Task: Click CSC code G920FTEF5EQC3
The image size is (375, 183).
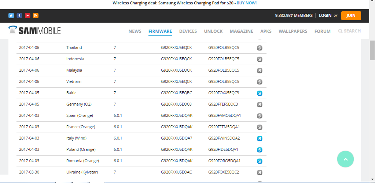Action: pyautogui.click(x=223, y=104)
